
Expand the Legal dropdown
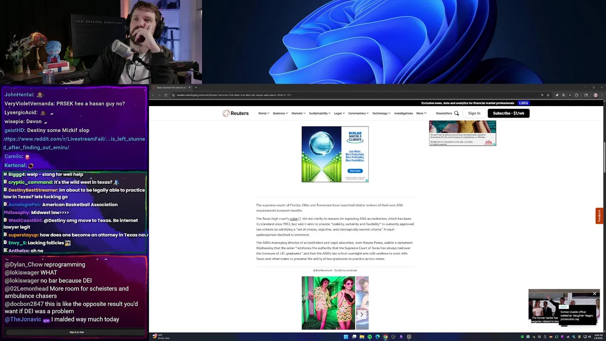coord(339,113)
